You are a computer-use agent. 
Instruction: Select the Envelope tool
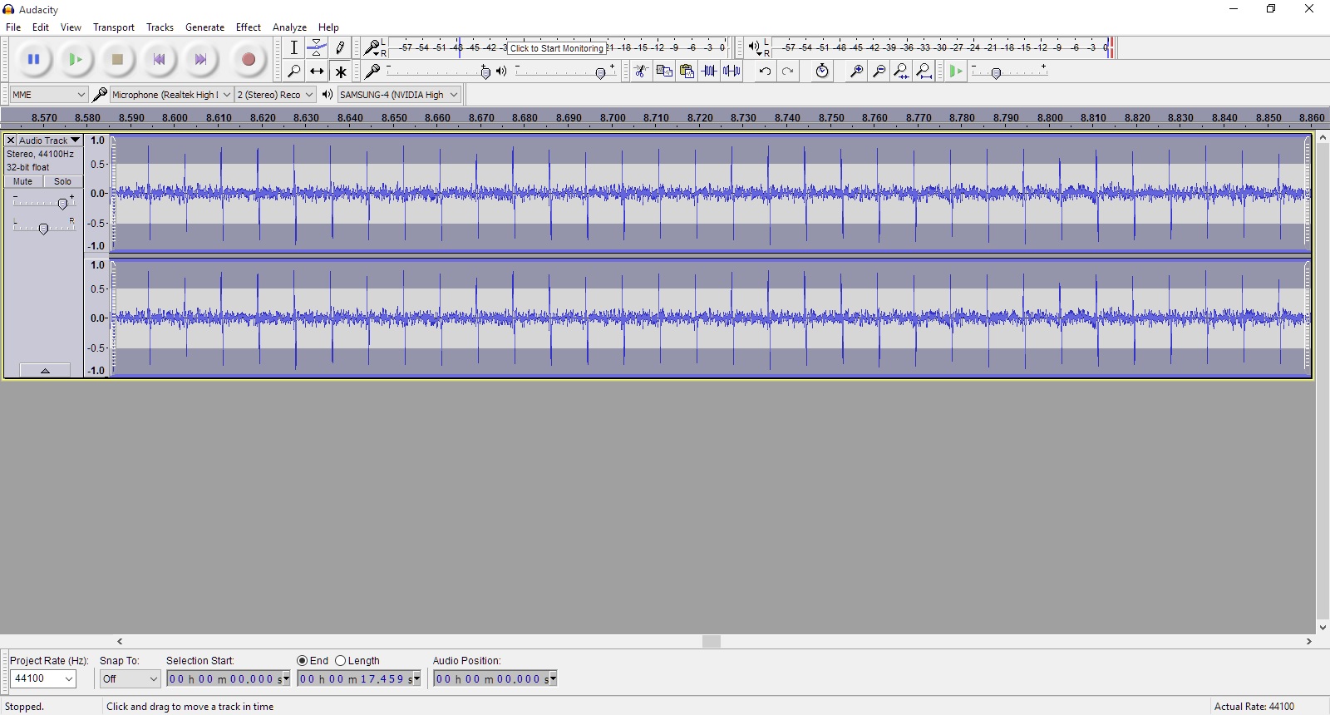pos(317,48)
